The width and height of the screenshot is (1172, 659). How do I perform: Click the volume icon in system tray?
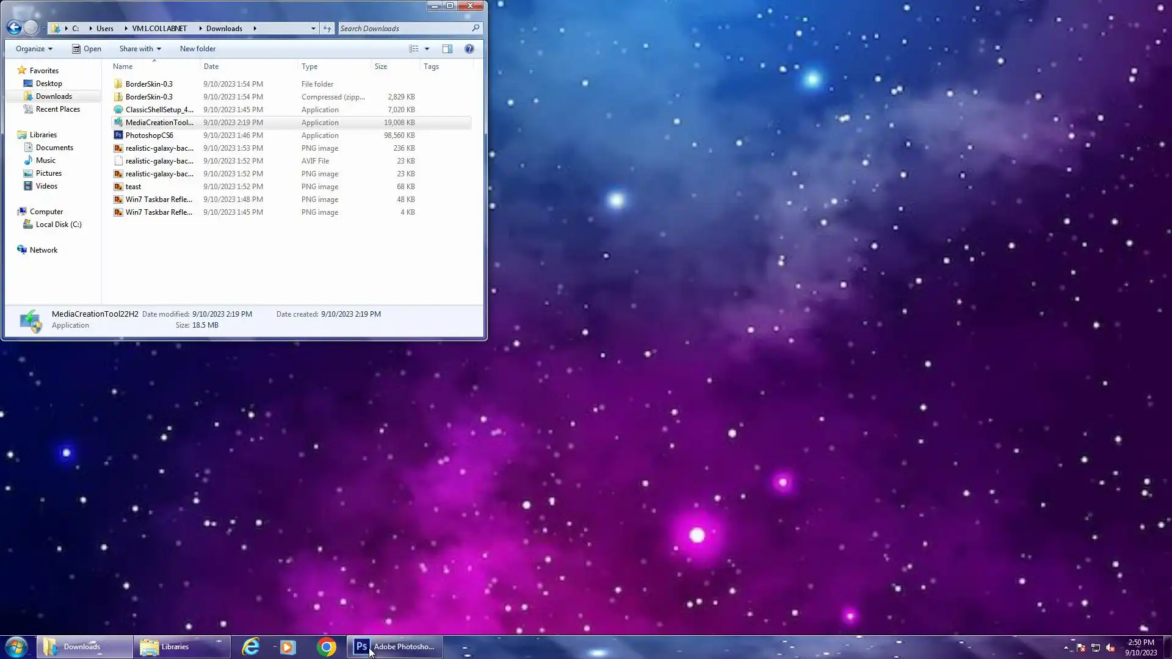coord(1110,648)
